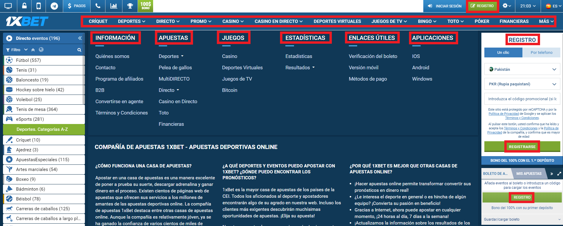Open the CRÍQUET menu item
This screenshot has width=563, height=226.
point(98,21)
